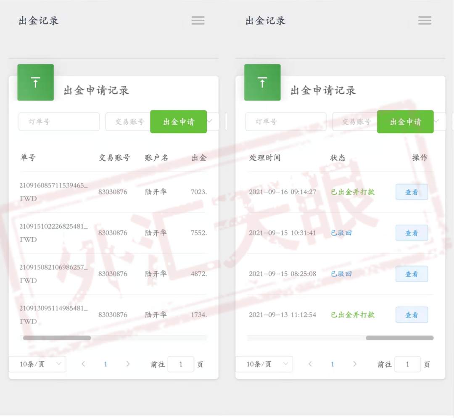Viewport: 454px width, 418px height.
Task: Click 出金申请 button in right panel
Action: (x=405, y=122)
